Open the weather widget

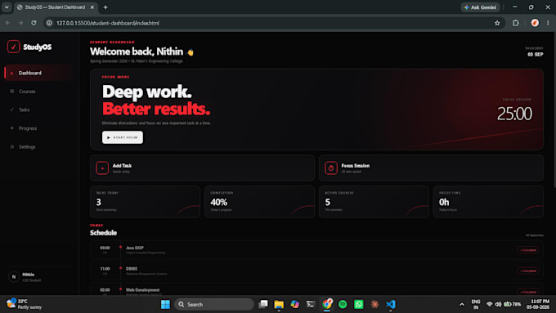24,305
